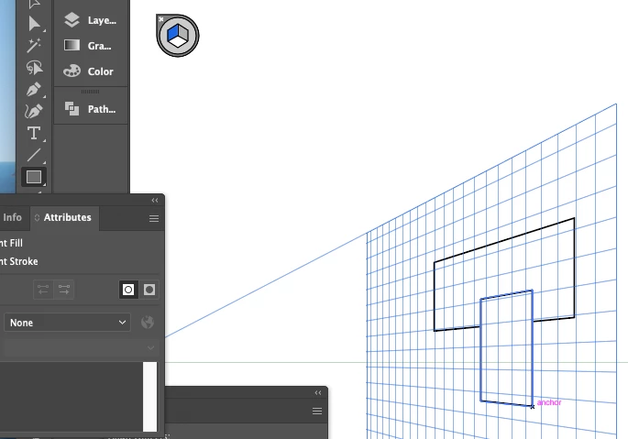Switch to the Info tab

(13, 217)
